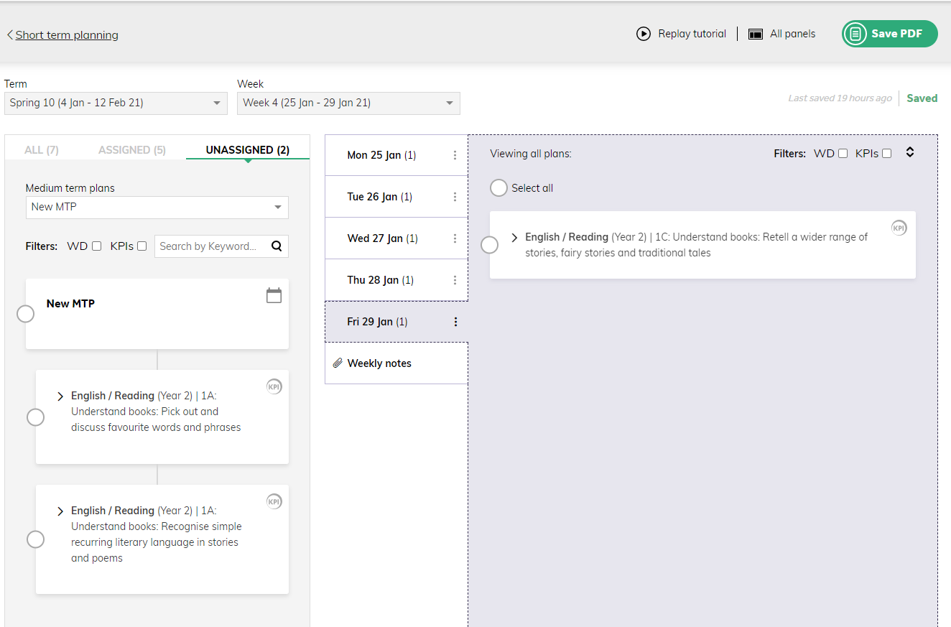The width and height of the screenshot is (951, 627).
Task: Open three-dot menu for Mon 25 Jan
Action: coord(455,155)
